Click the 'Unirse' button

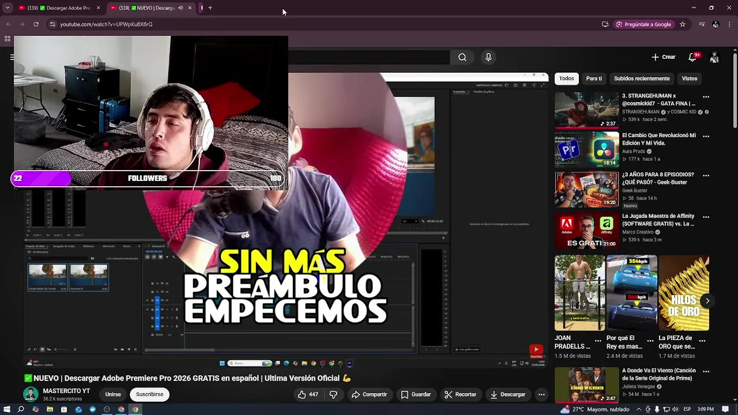pos(113,394)
